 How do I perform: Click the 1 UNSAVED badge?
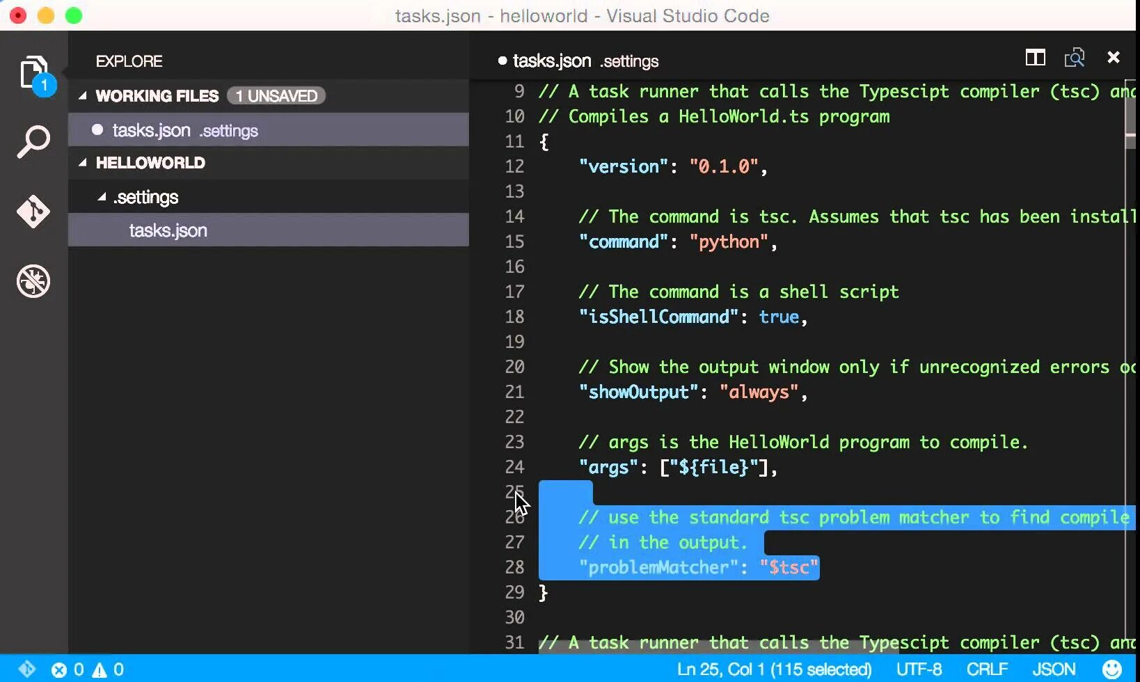point(276,96)
